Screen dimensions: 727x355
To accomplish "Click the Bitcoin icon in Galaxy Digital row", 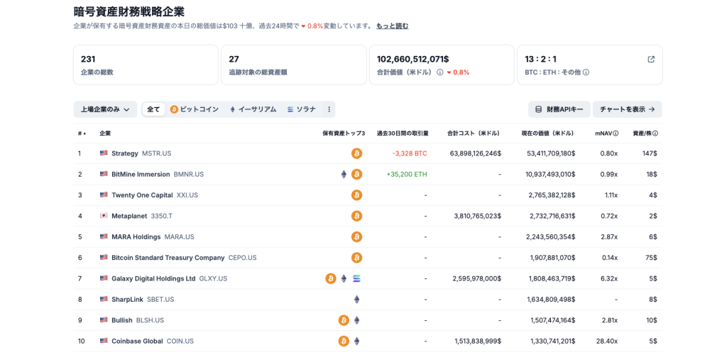I will (x=331, y=278).
